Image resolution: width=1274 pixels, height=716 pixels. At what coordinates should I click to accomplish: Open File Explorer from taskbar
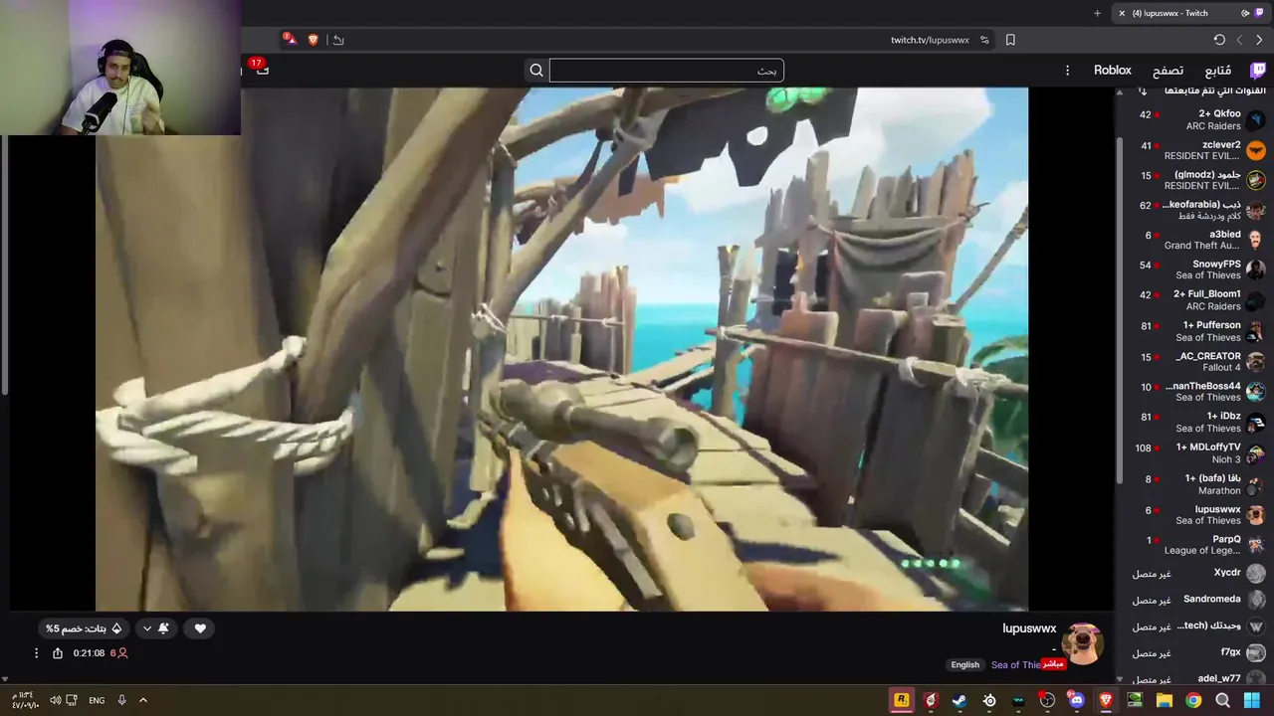click(x=1165, y=700)
